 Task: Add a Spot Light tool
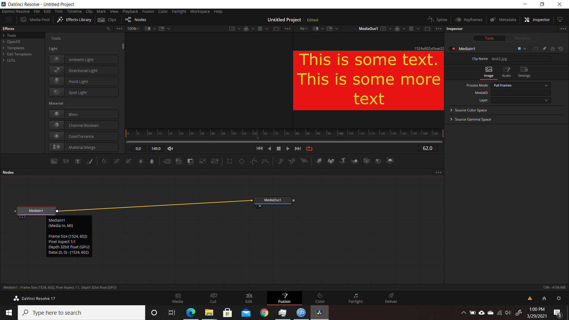[84, 92]
